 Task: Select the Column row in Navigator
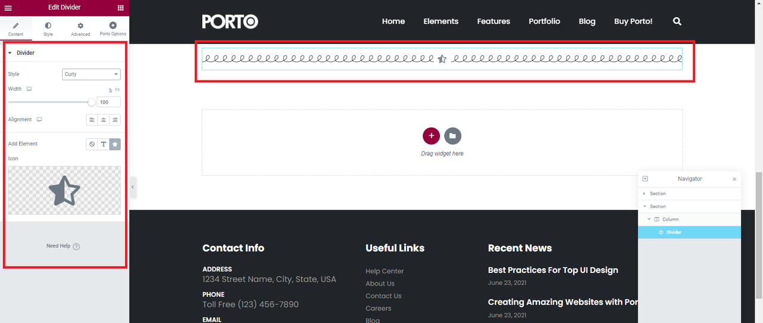coord(690,219)
